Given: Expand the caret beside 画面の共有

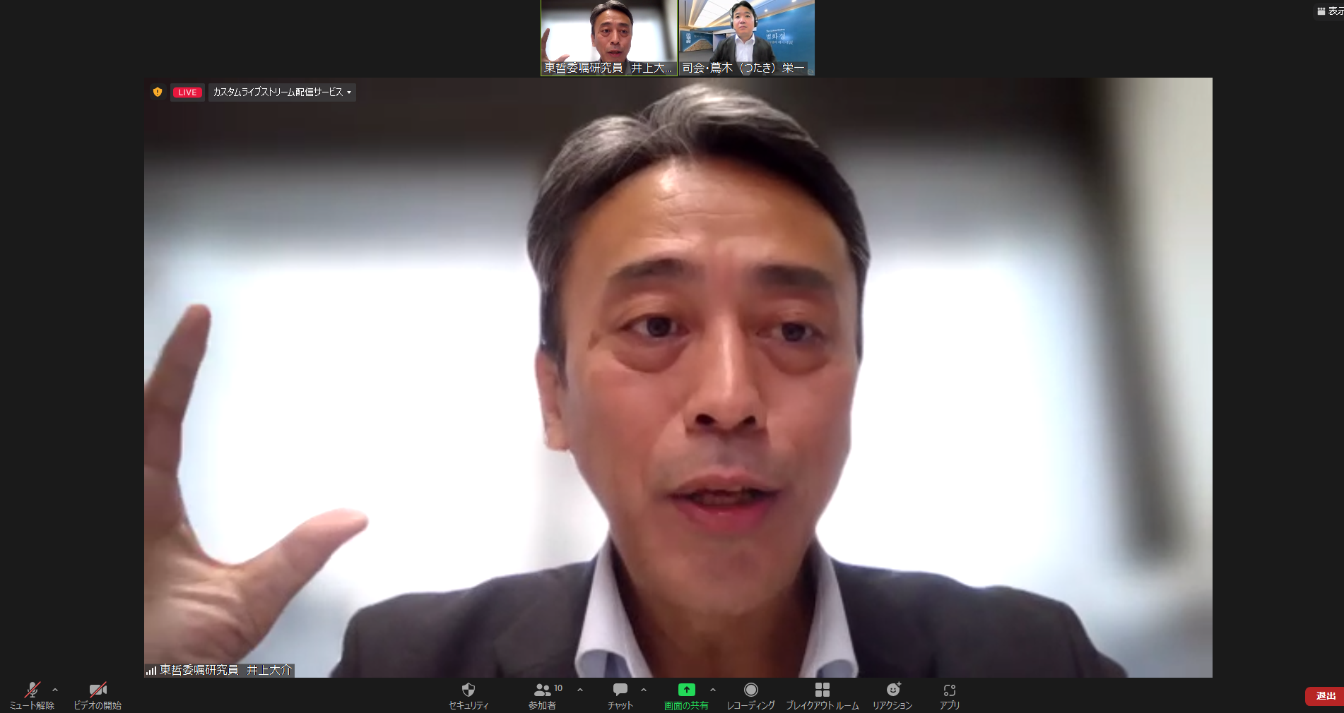Looking at the screenshot, I should [713, 690].
